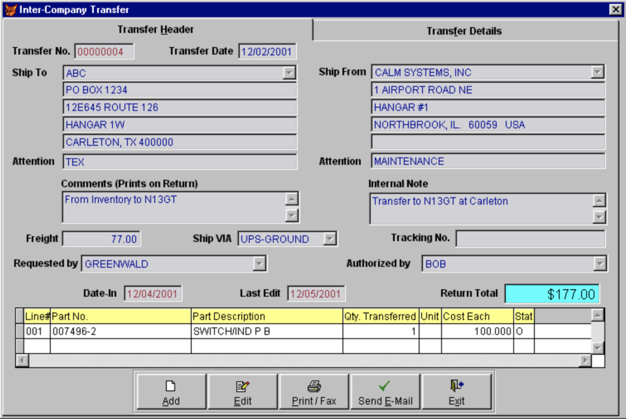Image resolution: width=626 pixels, height=419 pixels.
Task: Open the Ship VIA dropdown showing UPS-GROUND
Action: pos(328,239)
